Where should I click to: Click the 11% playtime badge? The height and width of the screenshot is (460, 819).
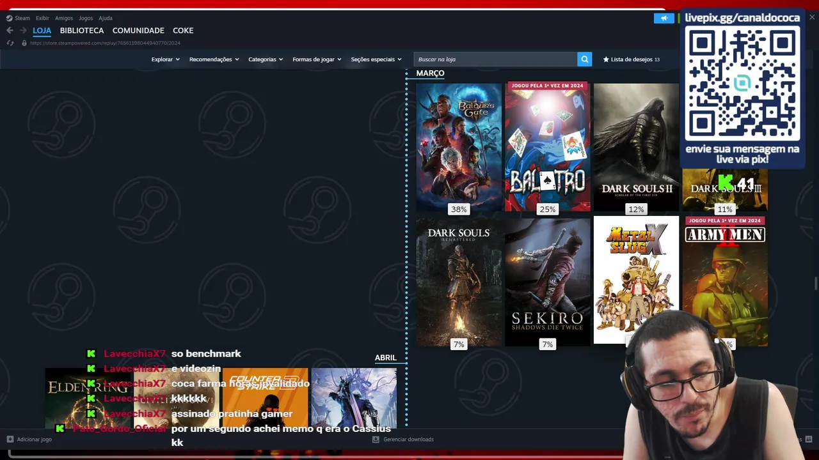coord(724,210)
